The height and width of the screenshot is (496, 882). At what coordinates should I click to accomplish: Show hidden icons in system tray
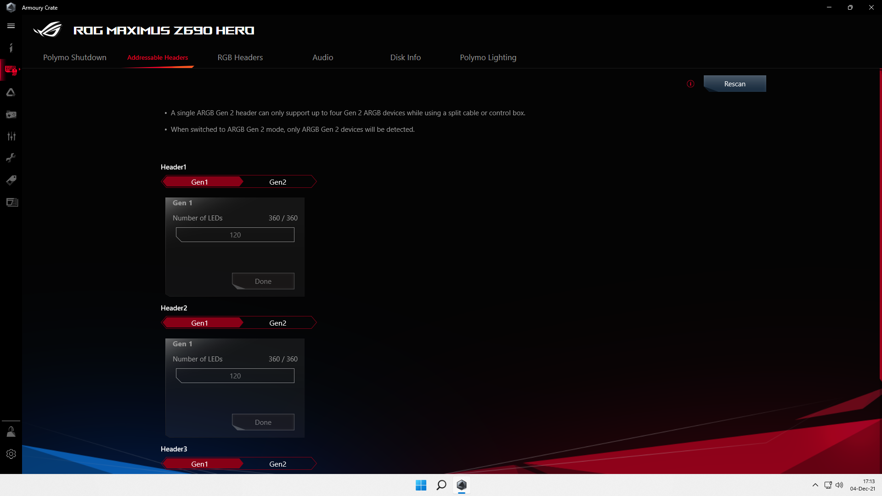[x=815, y=485]
